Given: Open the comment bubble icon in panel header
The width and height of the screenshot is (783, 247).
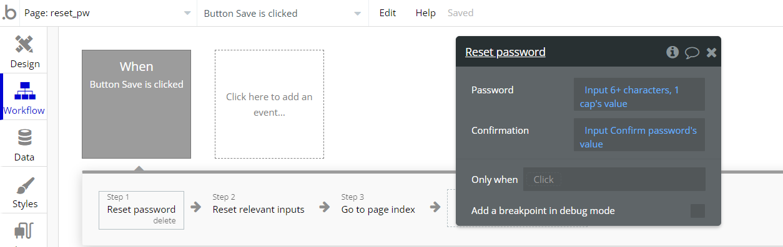Looking at the screenshot, I should point(692,53).
